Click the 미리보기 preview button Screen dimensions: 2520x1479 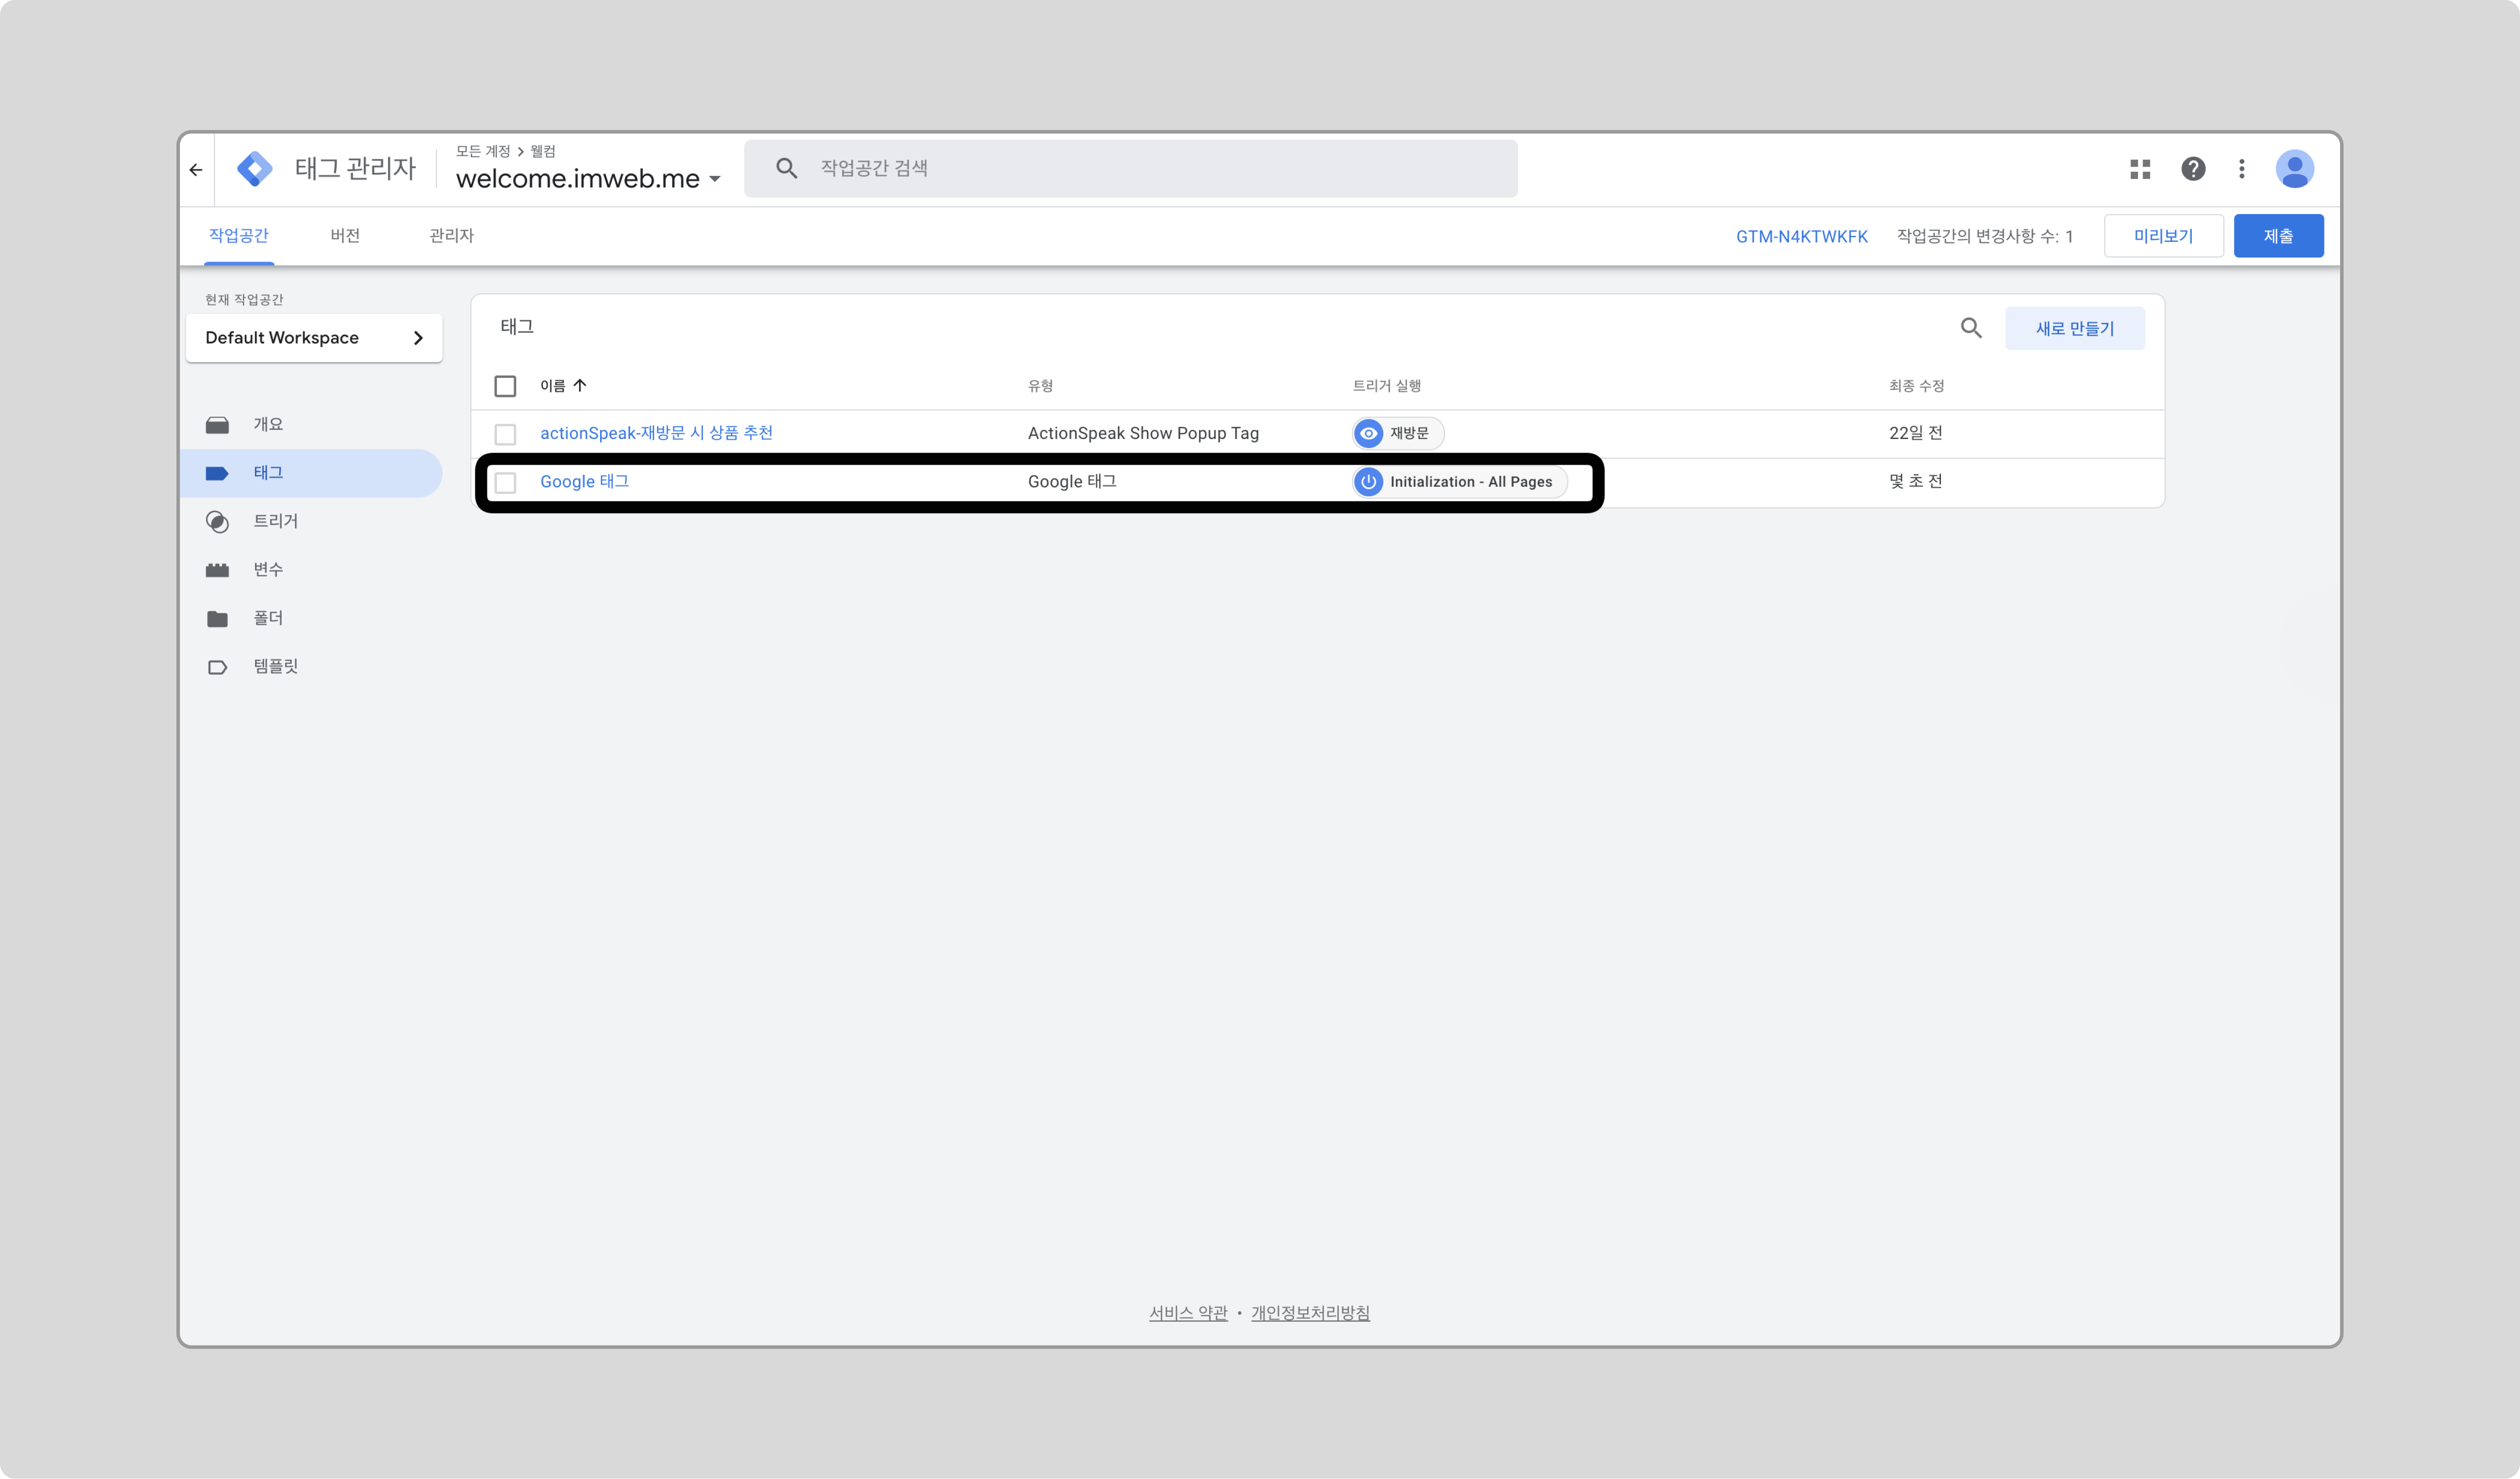pyautogui.click(x=2163, y=236)
